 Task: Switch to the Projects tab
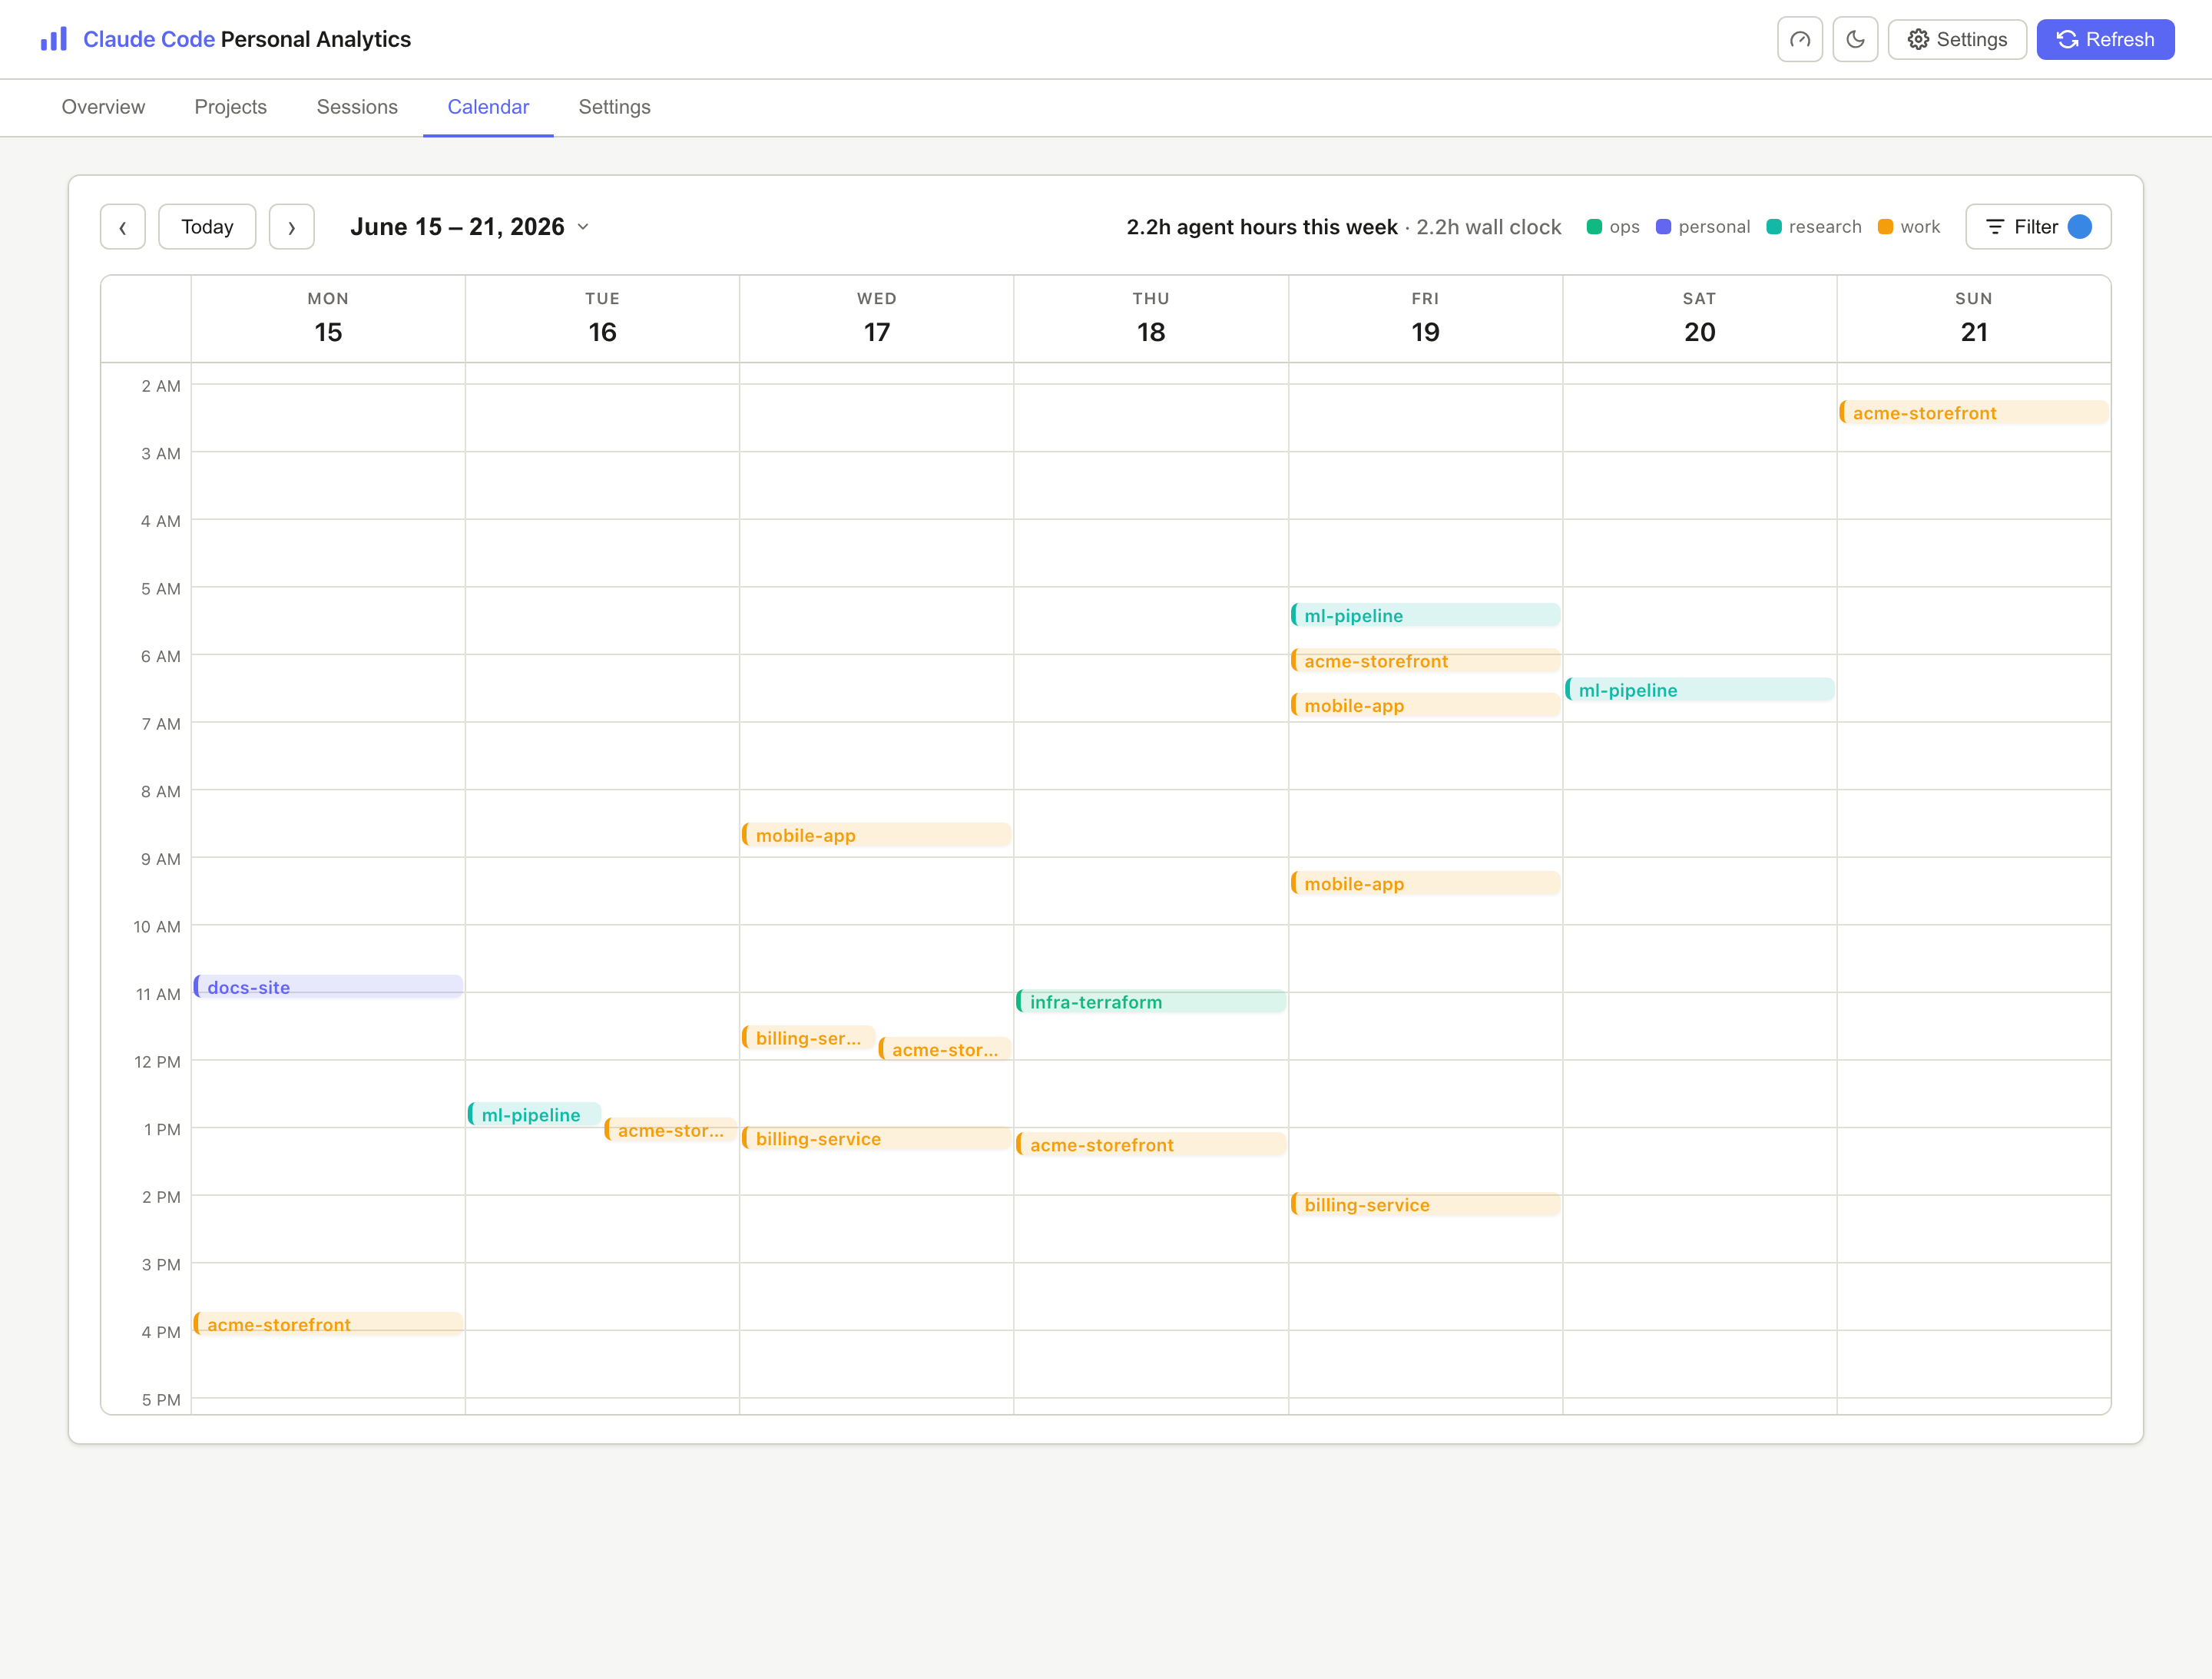tap(230, 107)
